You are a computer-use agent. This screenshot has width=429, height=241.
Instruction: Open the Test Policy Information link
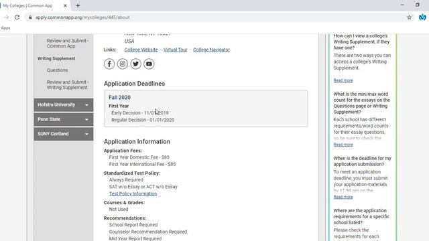133,193
